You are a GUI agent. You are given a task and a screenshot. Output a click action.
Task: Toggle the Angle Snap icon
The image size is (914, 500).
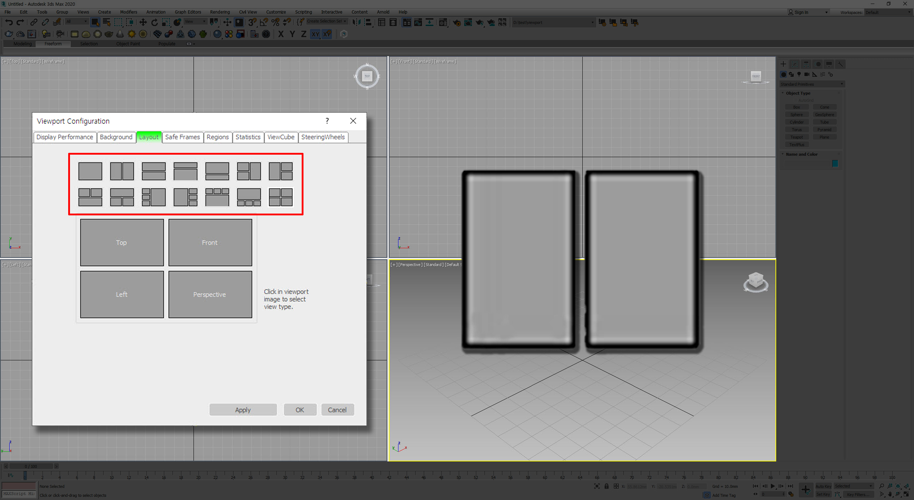pos(264,22)
